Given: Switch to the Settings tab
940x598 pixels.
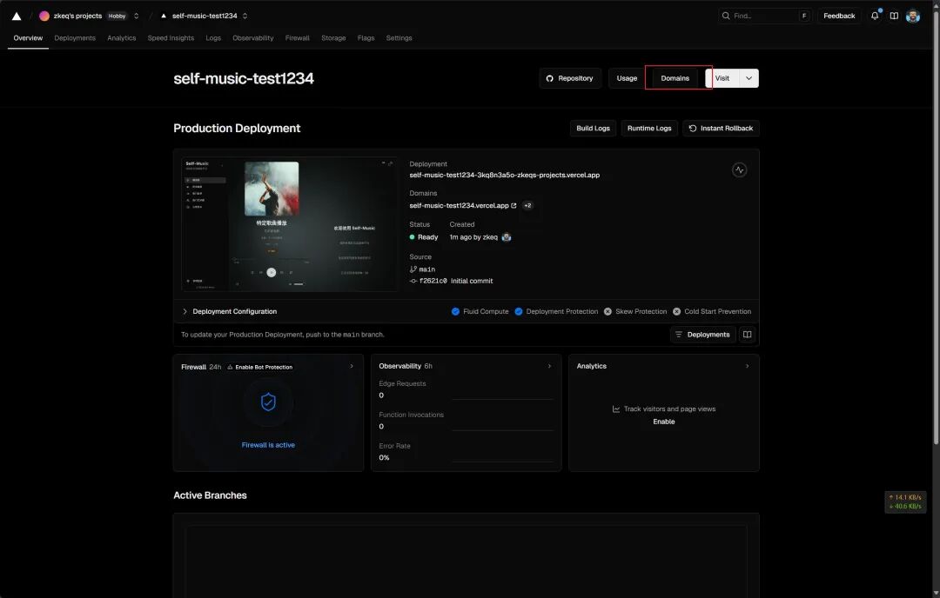Looking at the screenshot, I should (399, 37).
